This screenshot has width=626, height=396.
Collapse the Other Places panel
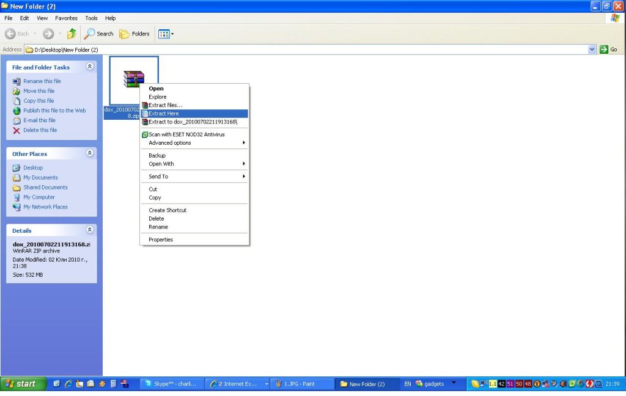[x=90, y=153]
